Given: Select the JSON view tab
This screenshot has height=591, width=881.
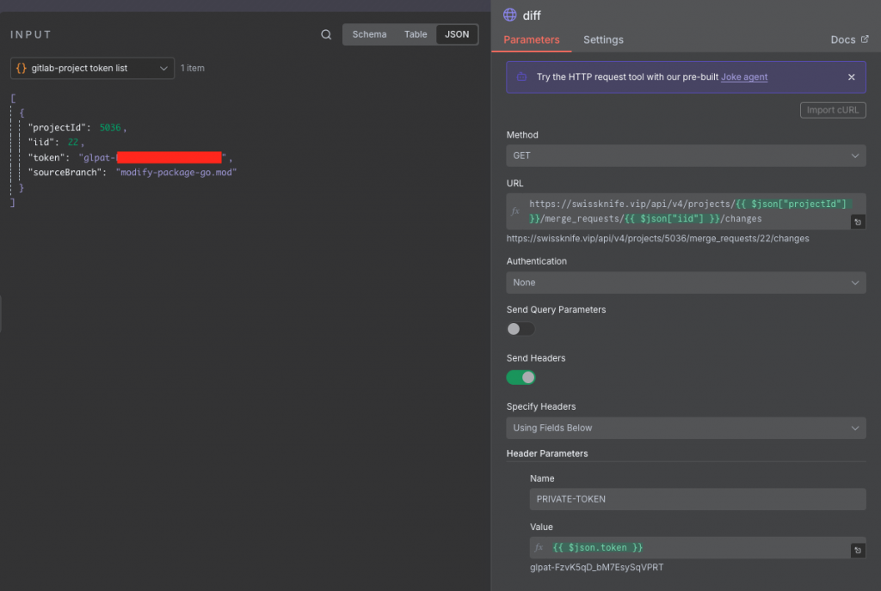Looking at the screenshot, I should click(x=457, y=34).
